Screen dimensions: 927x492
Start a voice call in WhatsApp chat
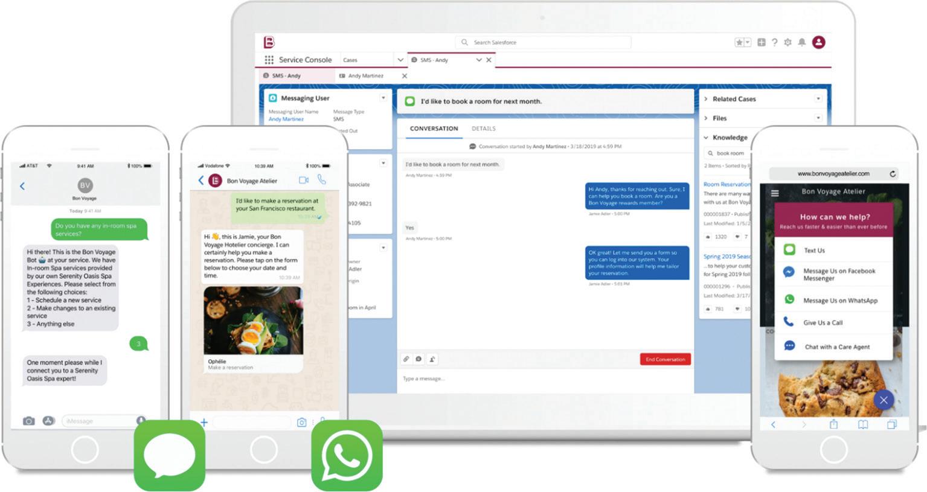[x=322, y=180]
